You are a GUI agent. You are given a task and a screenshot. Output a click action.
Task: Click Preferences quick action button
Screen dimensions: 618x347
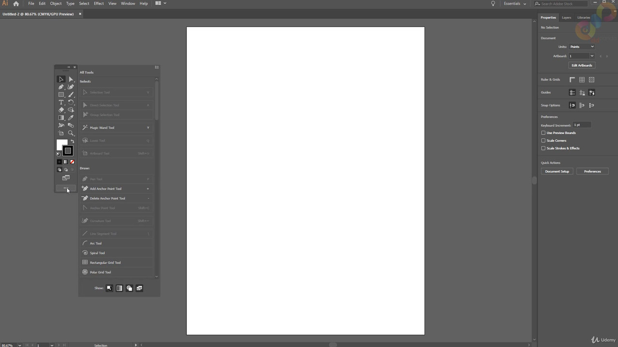592,171
